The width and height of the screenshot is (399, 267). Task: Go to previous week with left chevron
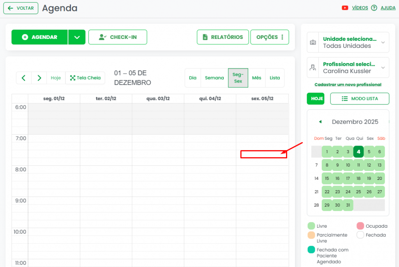click(x=24, y=78)
